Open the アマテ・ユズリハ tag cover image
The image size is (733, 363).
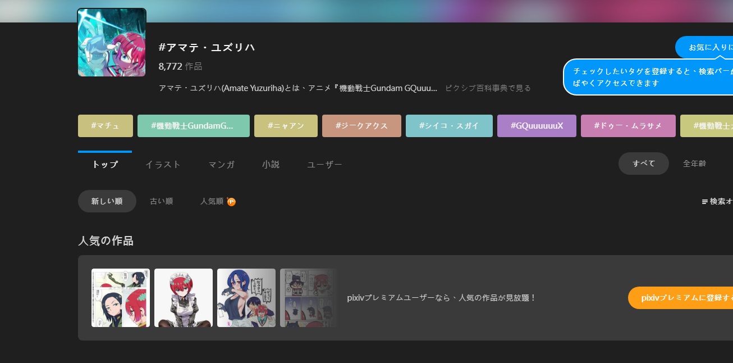point(112,42)
